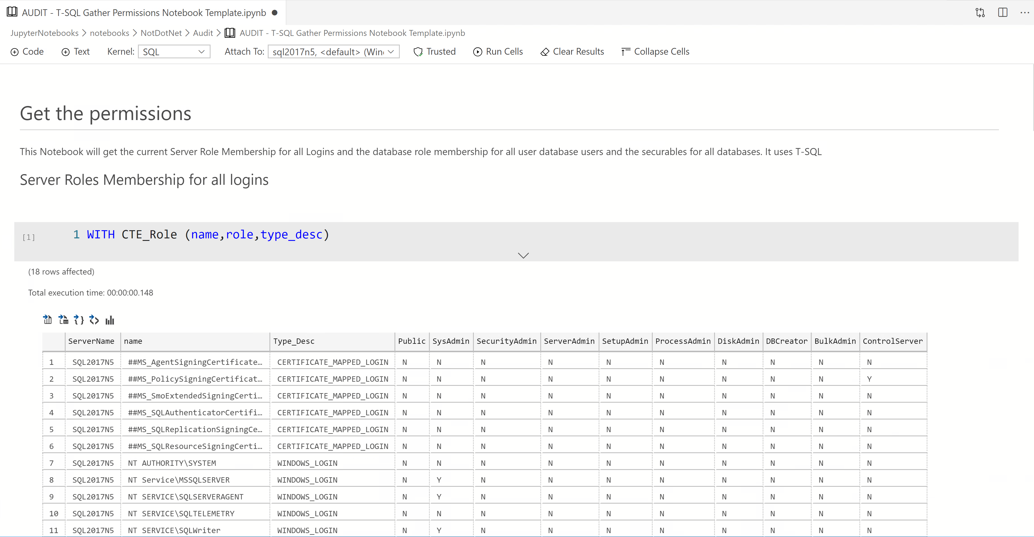Click Clear Results button
1034x537 pixels.
(572, 51)
